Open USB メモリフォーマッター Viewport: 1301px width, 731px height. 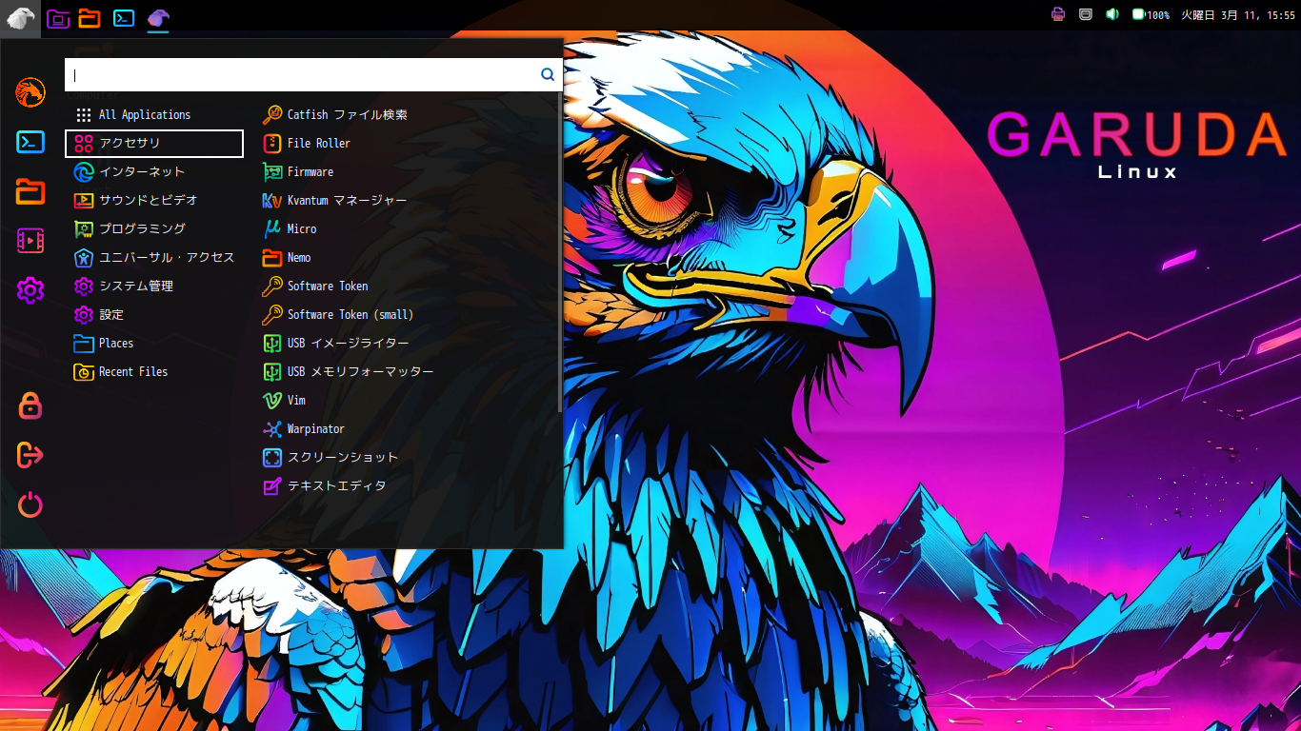tap(407, 371)
